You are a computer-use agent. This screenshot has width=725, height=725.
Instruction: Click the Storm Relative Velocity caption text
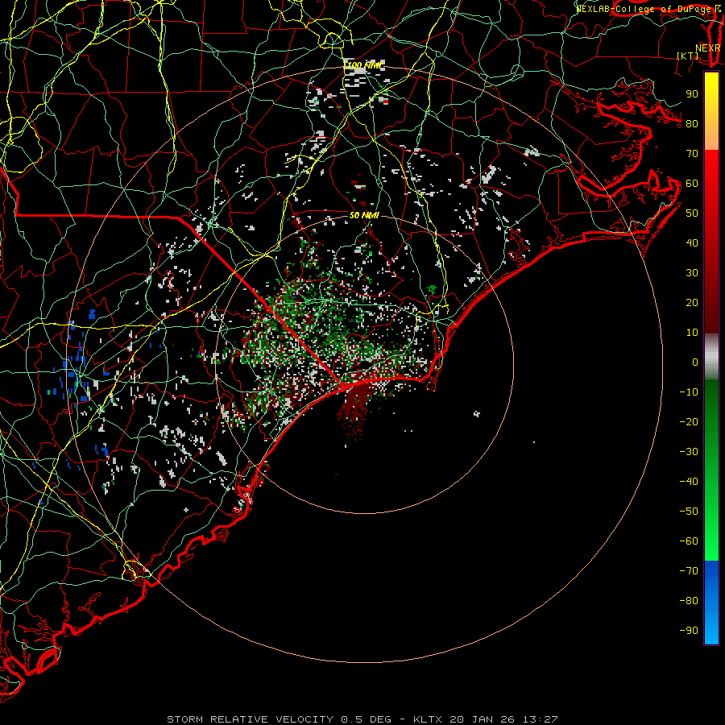pos(362,719)
